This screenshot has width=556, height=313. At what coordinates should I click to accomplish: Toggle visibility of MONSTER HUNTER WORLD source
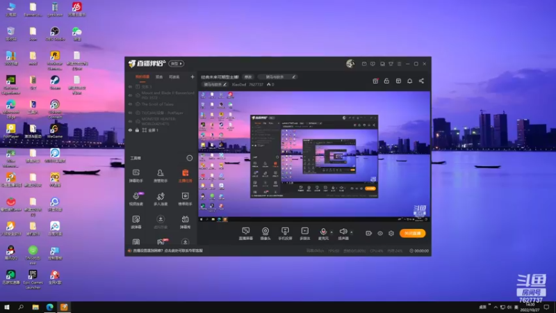click(x=130, y=121)
